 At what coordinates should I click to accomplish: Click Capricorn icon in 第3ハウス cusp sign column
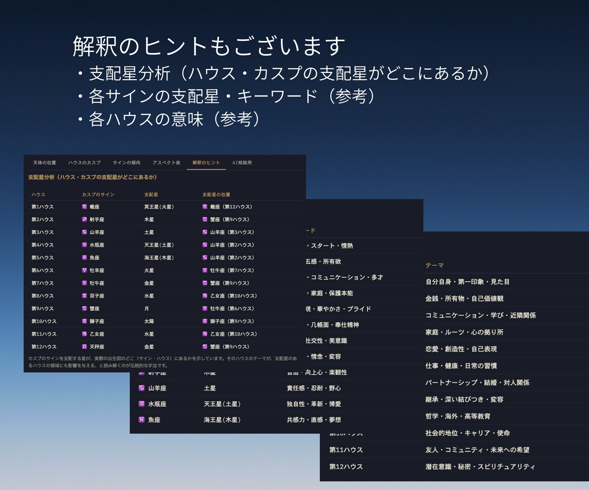tap(84, 232)
